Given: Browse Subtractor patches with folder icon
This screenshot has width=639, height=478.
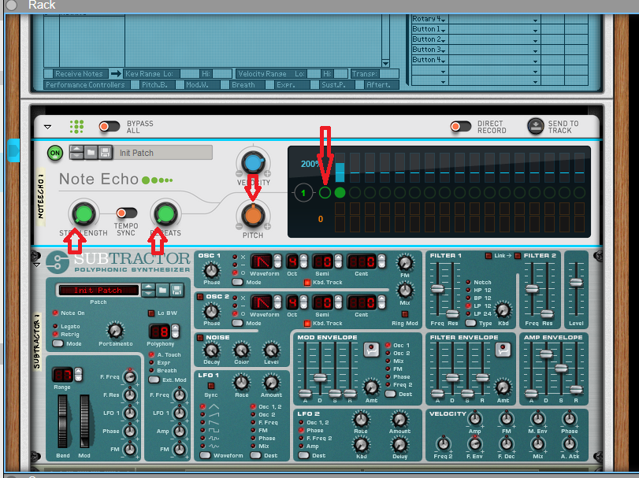Looking at the screenshot, I should point(162,291).
